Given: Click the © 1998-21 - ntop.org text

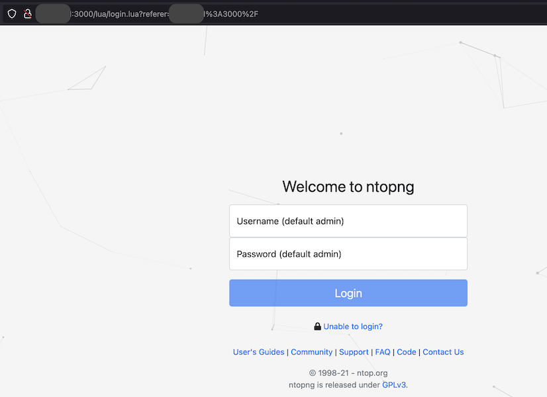Looking at the screenshot, I should coord(348,373).
